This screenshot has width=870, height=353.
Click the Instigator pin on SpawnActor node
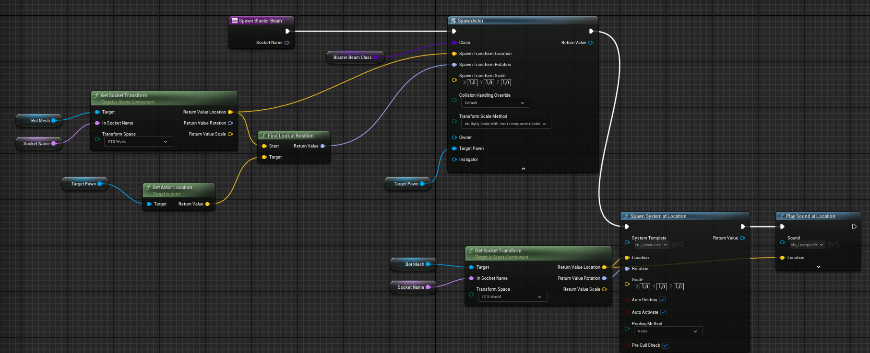tap(454, 159)
